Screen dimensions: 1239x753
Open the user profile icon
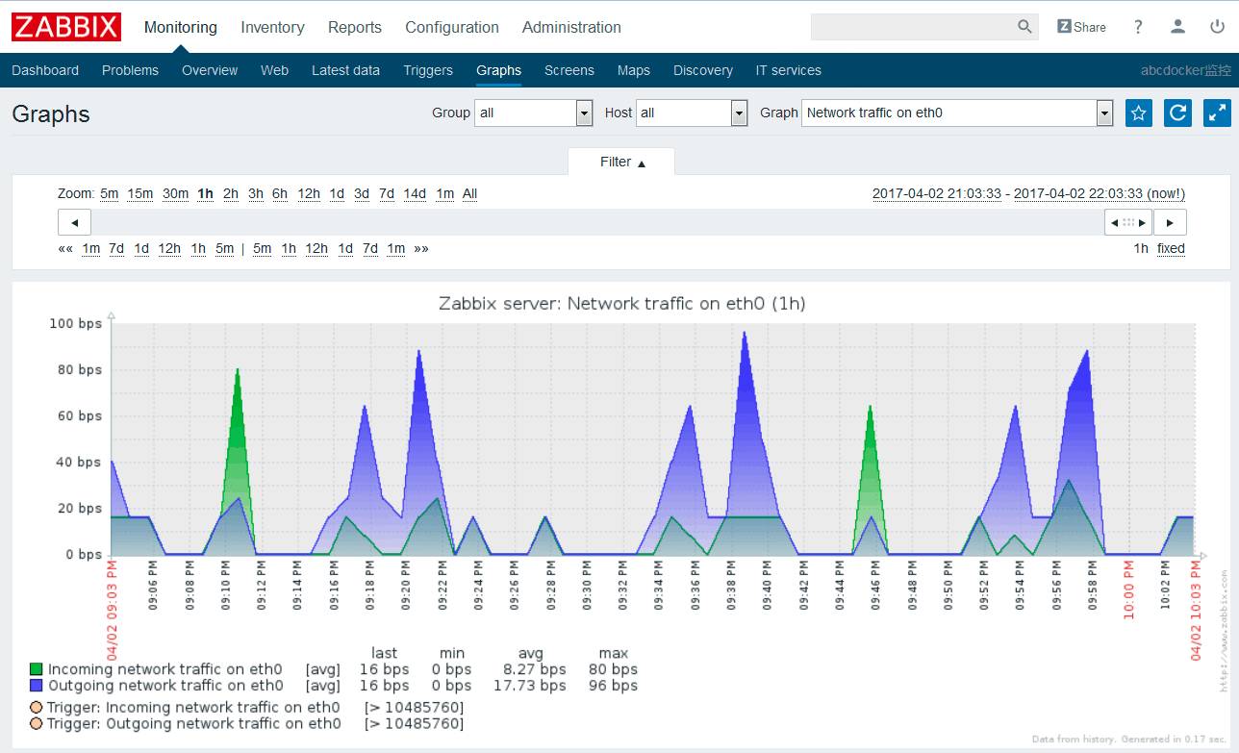(1177, 27)
